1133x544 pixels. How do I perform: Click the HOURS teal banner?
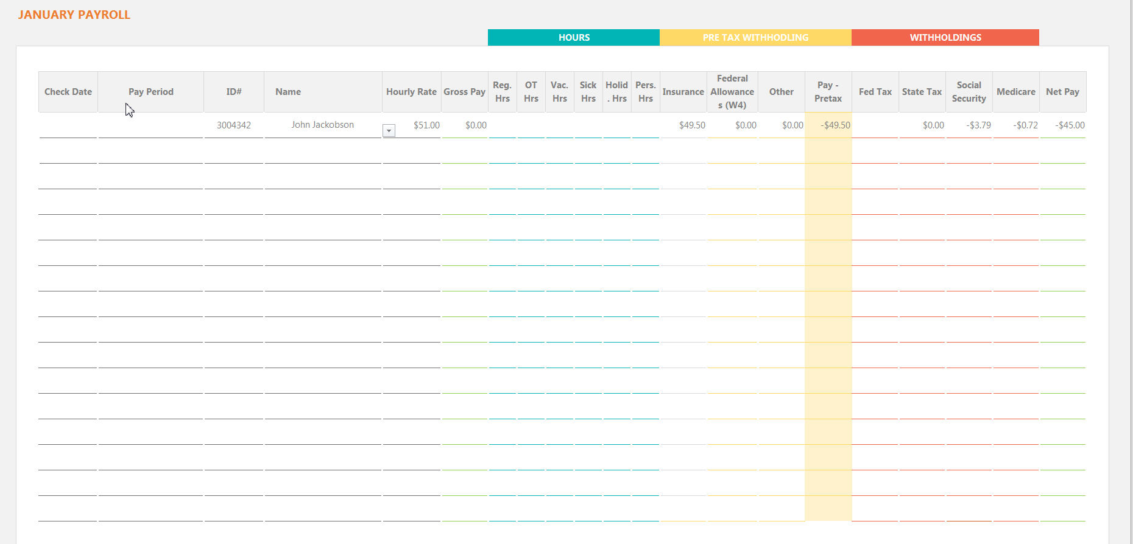(x=573, y=38)
